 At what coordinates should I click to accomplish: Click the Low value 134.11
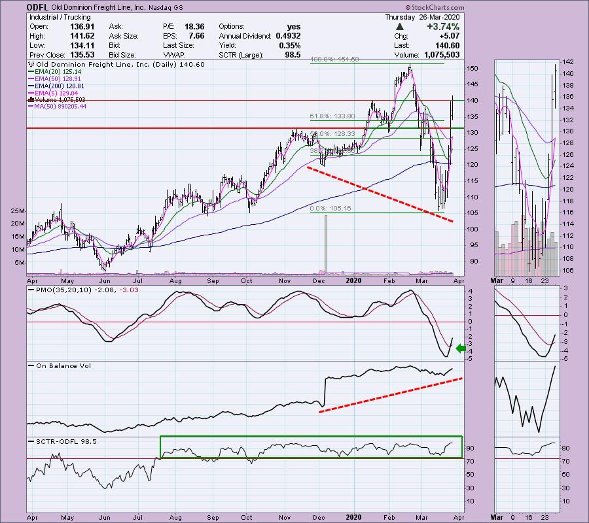coord(82,45)
